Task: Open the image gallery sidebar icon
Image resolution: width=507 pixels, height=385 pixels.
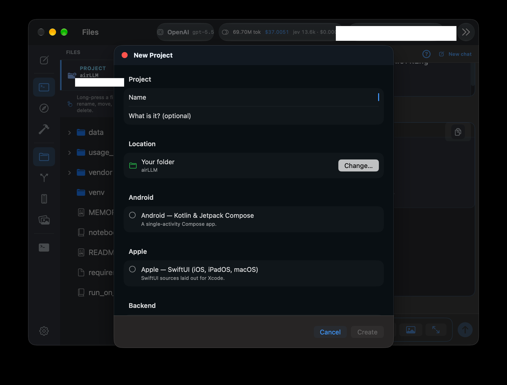Action: pos(44,220)
